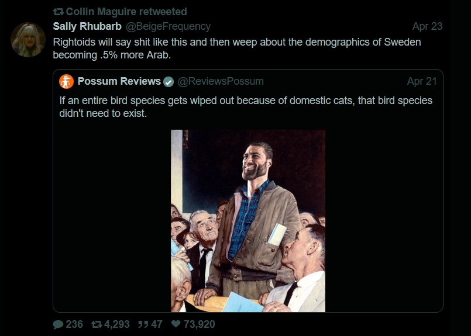471x336 pixels.
Task: Open the tweet via Apr 23 timestamp
Action: pos(427,26)
